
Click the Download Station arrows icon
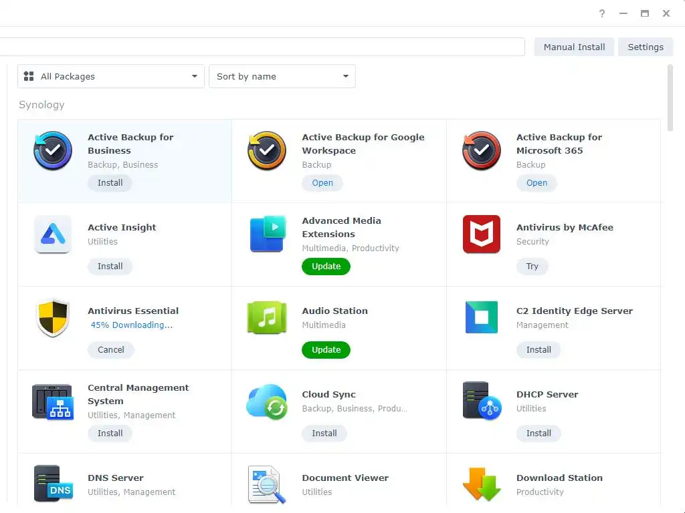(x=482, y=484)
